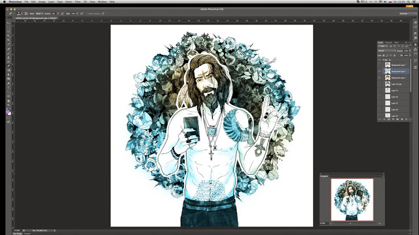The image size is (419, 235).
Task: Click the Navigator preview thumbnail
Action: [x=352, y=200]
